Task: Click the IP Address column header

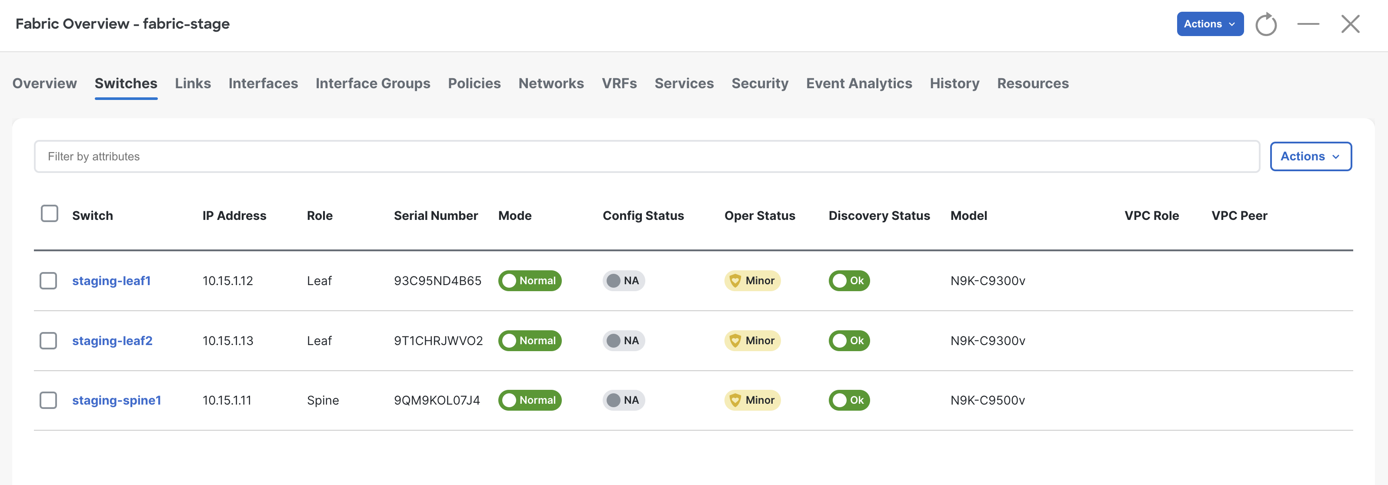Action: 234,216
